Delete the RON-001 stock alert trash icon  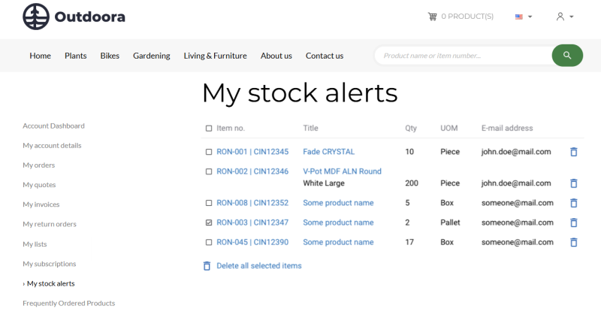click(573, 152)
